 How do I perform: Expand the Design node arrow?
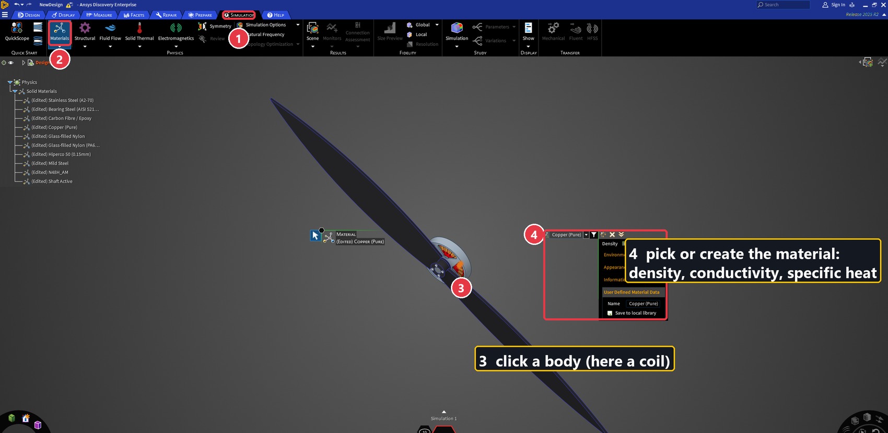click(x=24, y=63)
